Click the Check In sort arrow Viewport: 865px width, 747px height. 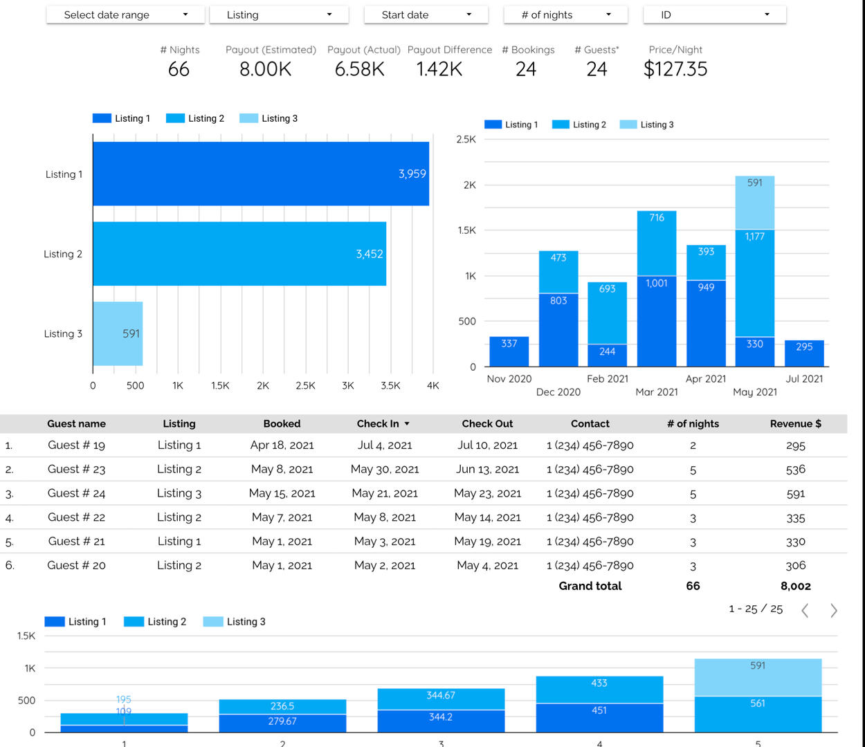pyautogui.click(x=407, y=424)
